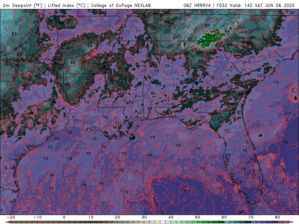Click the '-20' color scale label

click(x=11, y=217)
